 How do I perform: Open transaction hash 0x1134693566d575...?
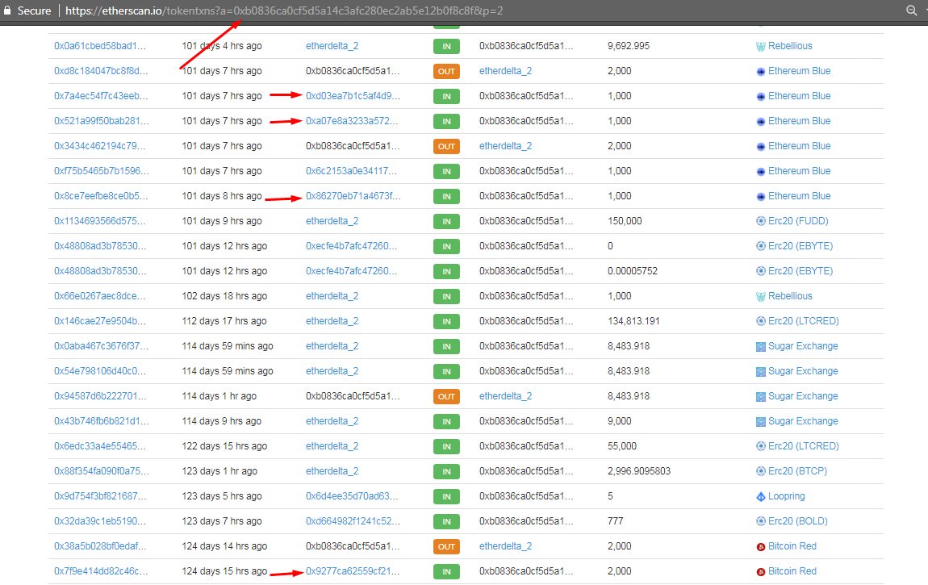tap(100, 221)
